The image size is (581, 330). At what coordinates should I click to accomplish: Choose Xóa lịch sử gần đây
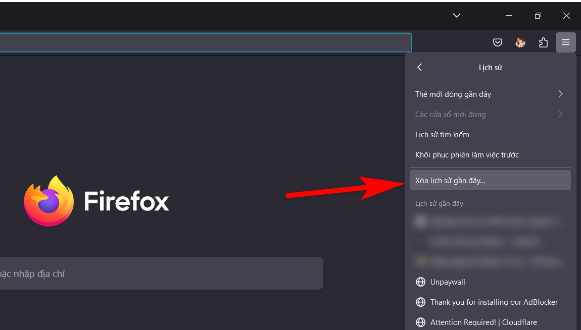490,181
